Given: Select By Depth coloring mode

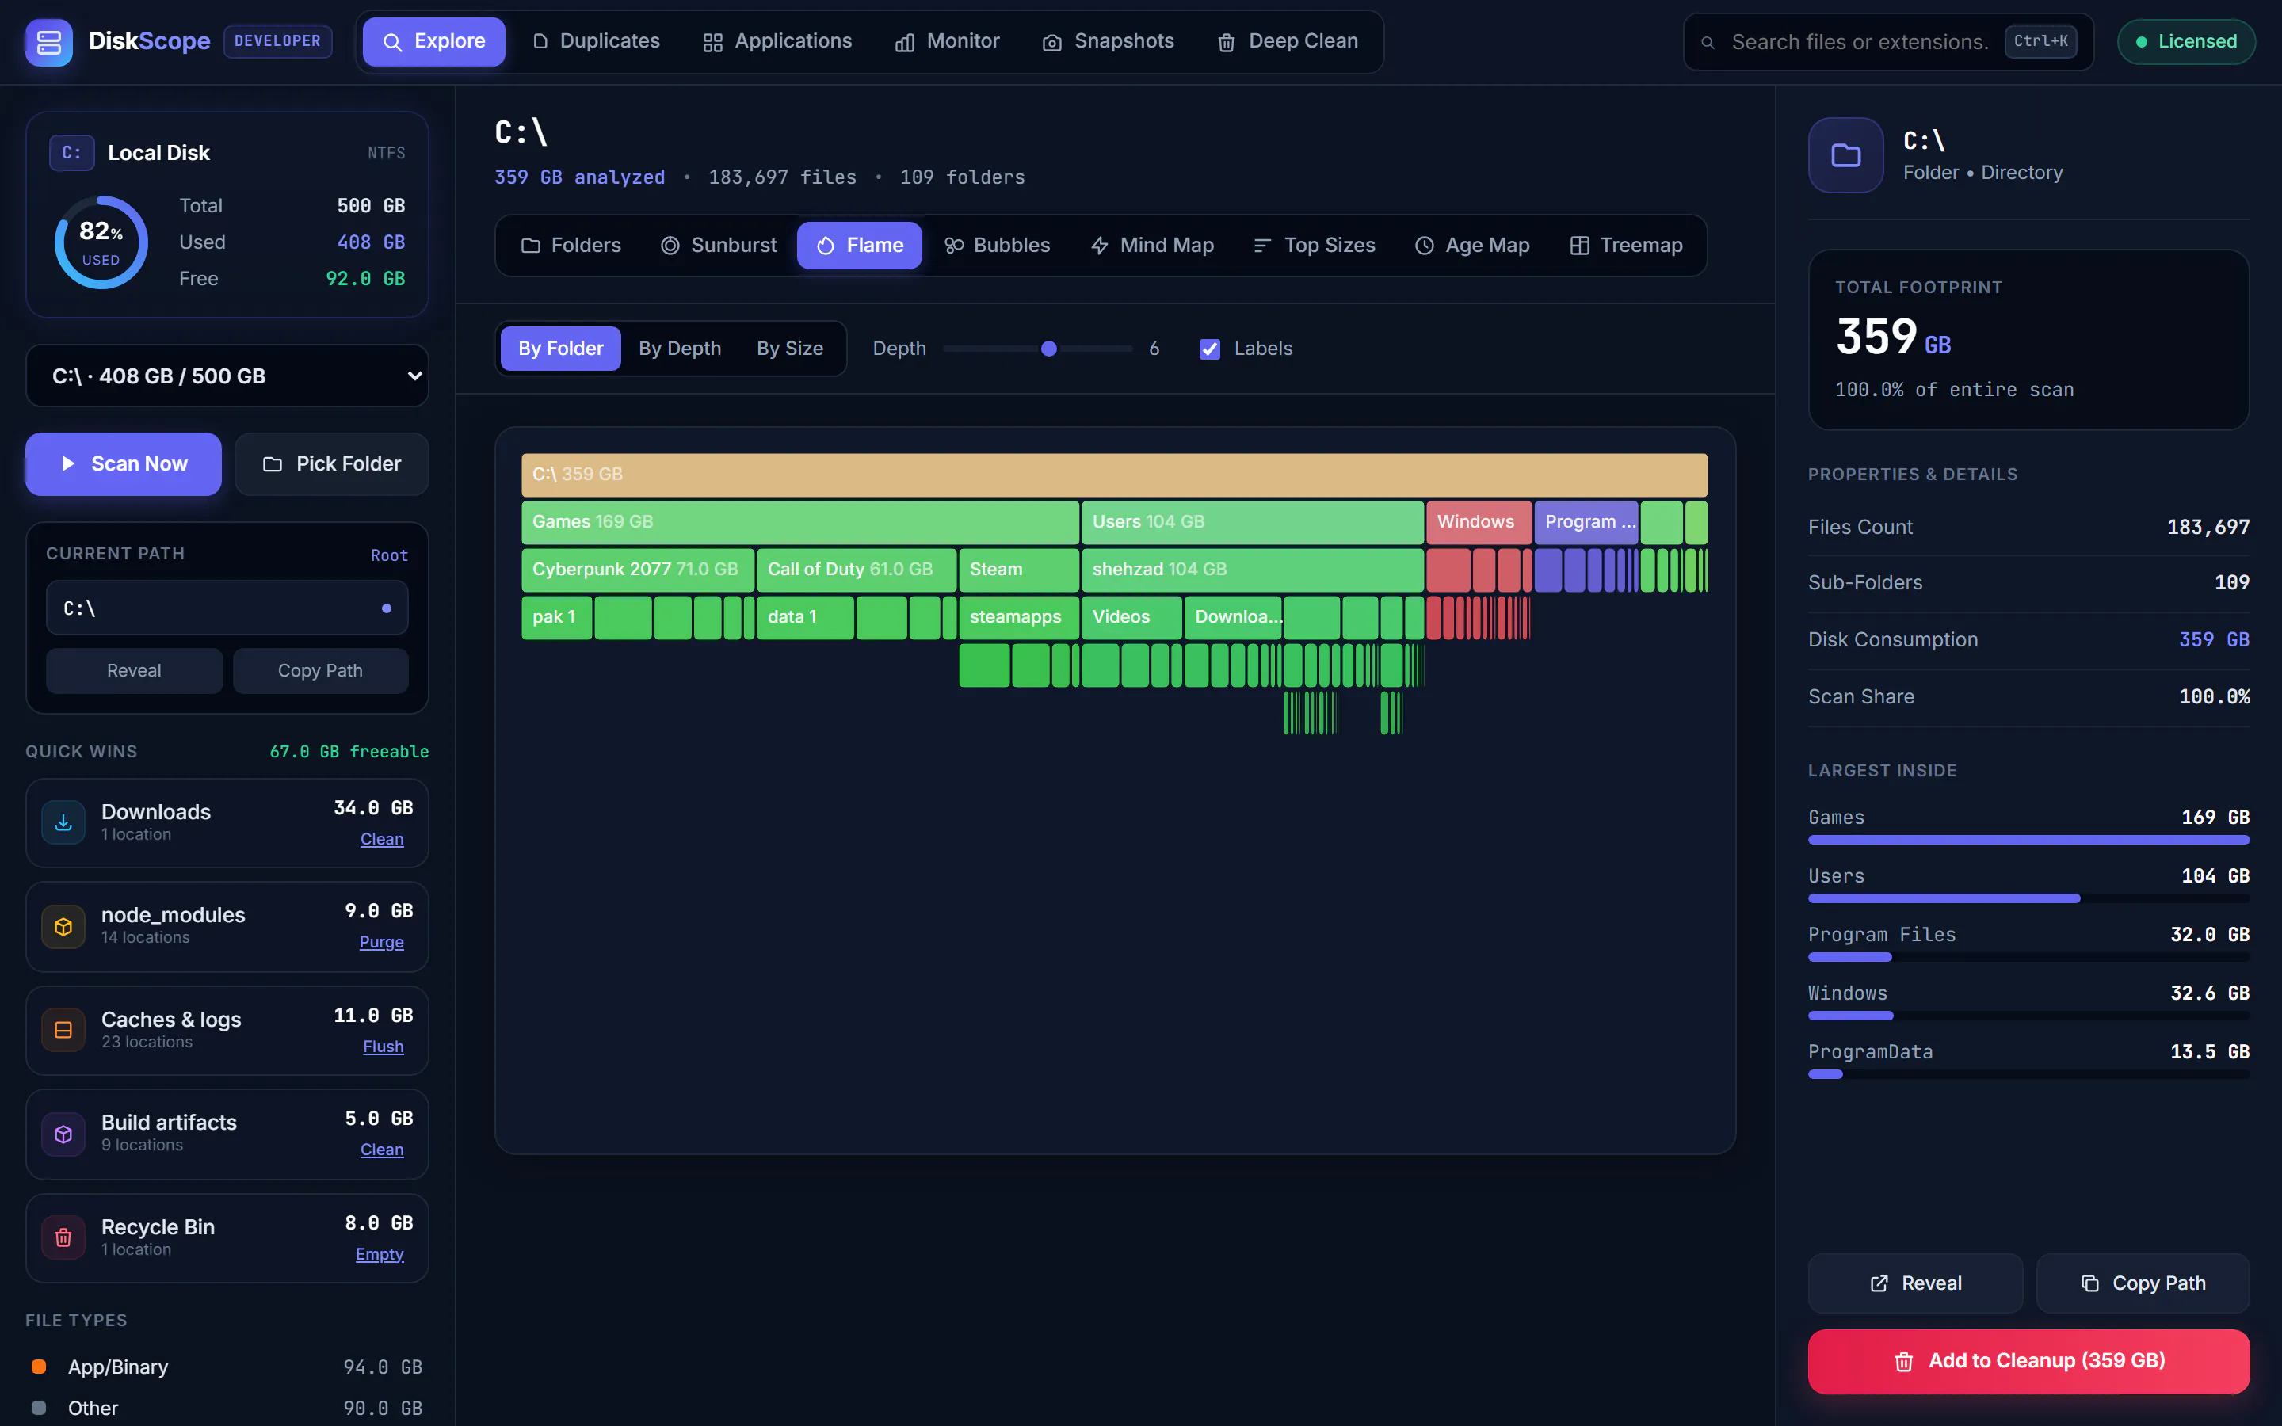Looking at the screenshot, I should tap(680, 349).
